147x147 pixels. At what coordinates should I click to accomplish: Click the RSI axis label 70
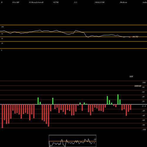click(x=2, y=34)
